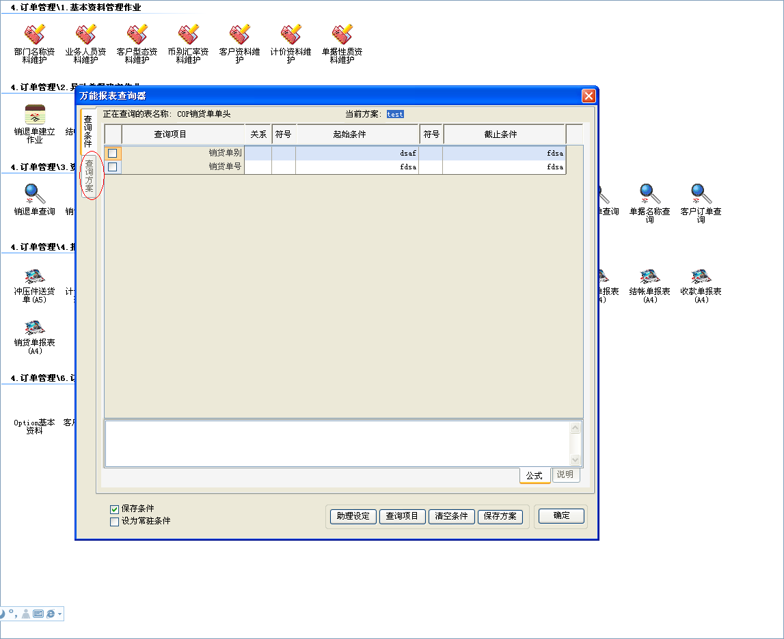Enable the 设为常驻条件 checkbox
Image resolution: width=784 pixels, height=639 pixels.
[114, 522]
